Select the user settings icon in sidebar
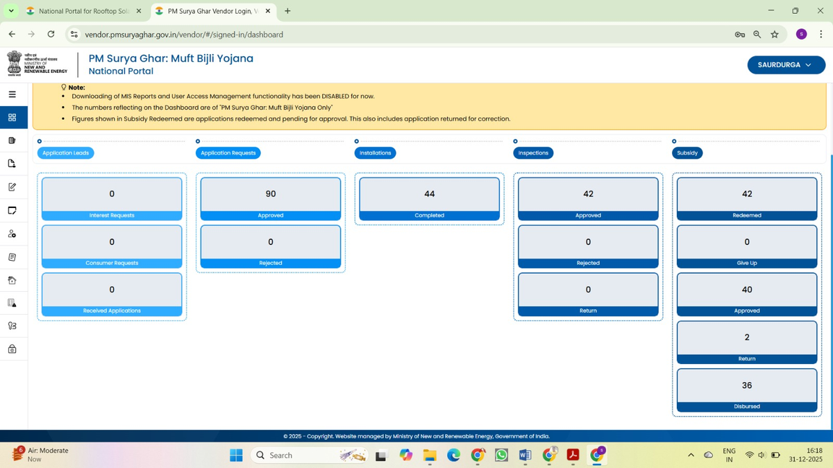 tap(12, 234)
